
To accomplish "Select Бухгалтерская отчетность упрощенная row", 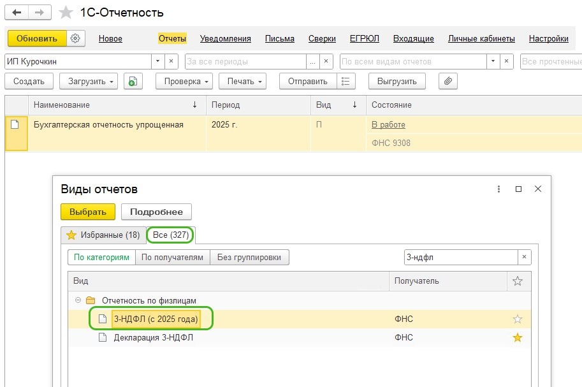I will (293, 133).
